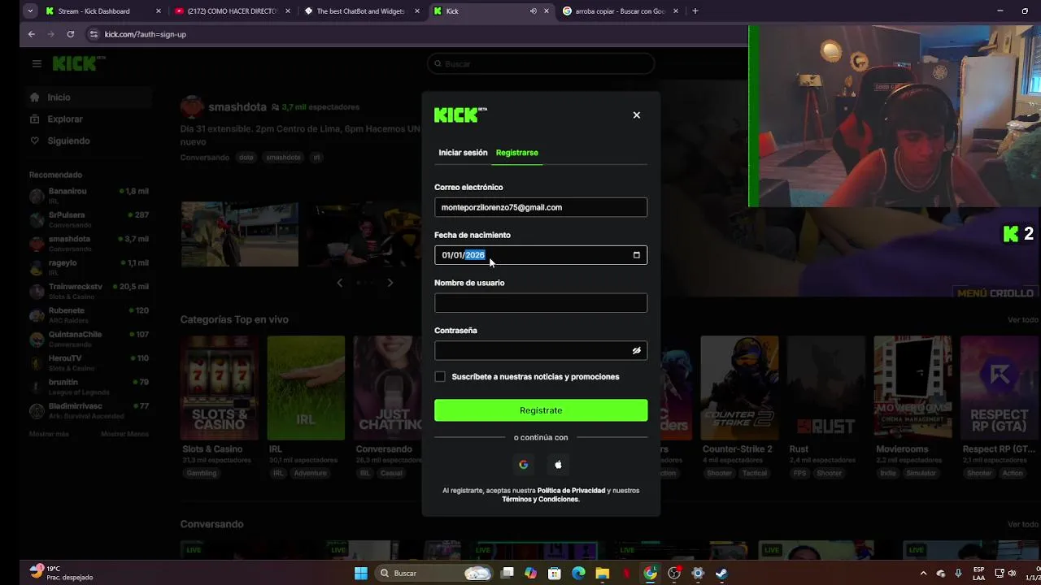This screenshot has height=585, width=1041.
Task: Open Copilot in taskbar
Action: (x=531, y=574)
